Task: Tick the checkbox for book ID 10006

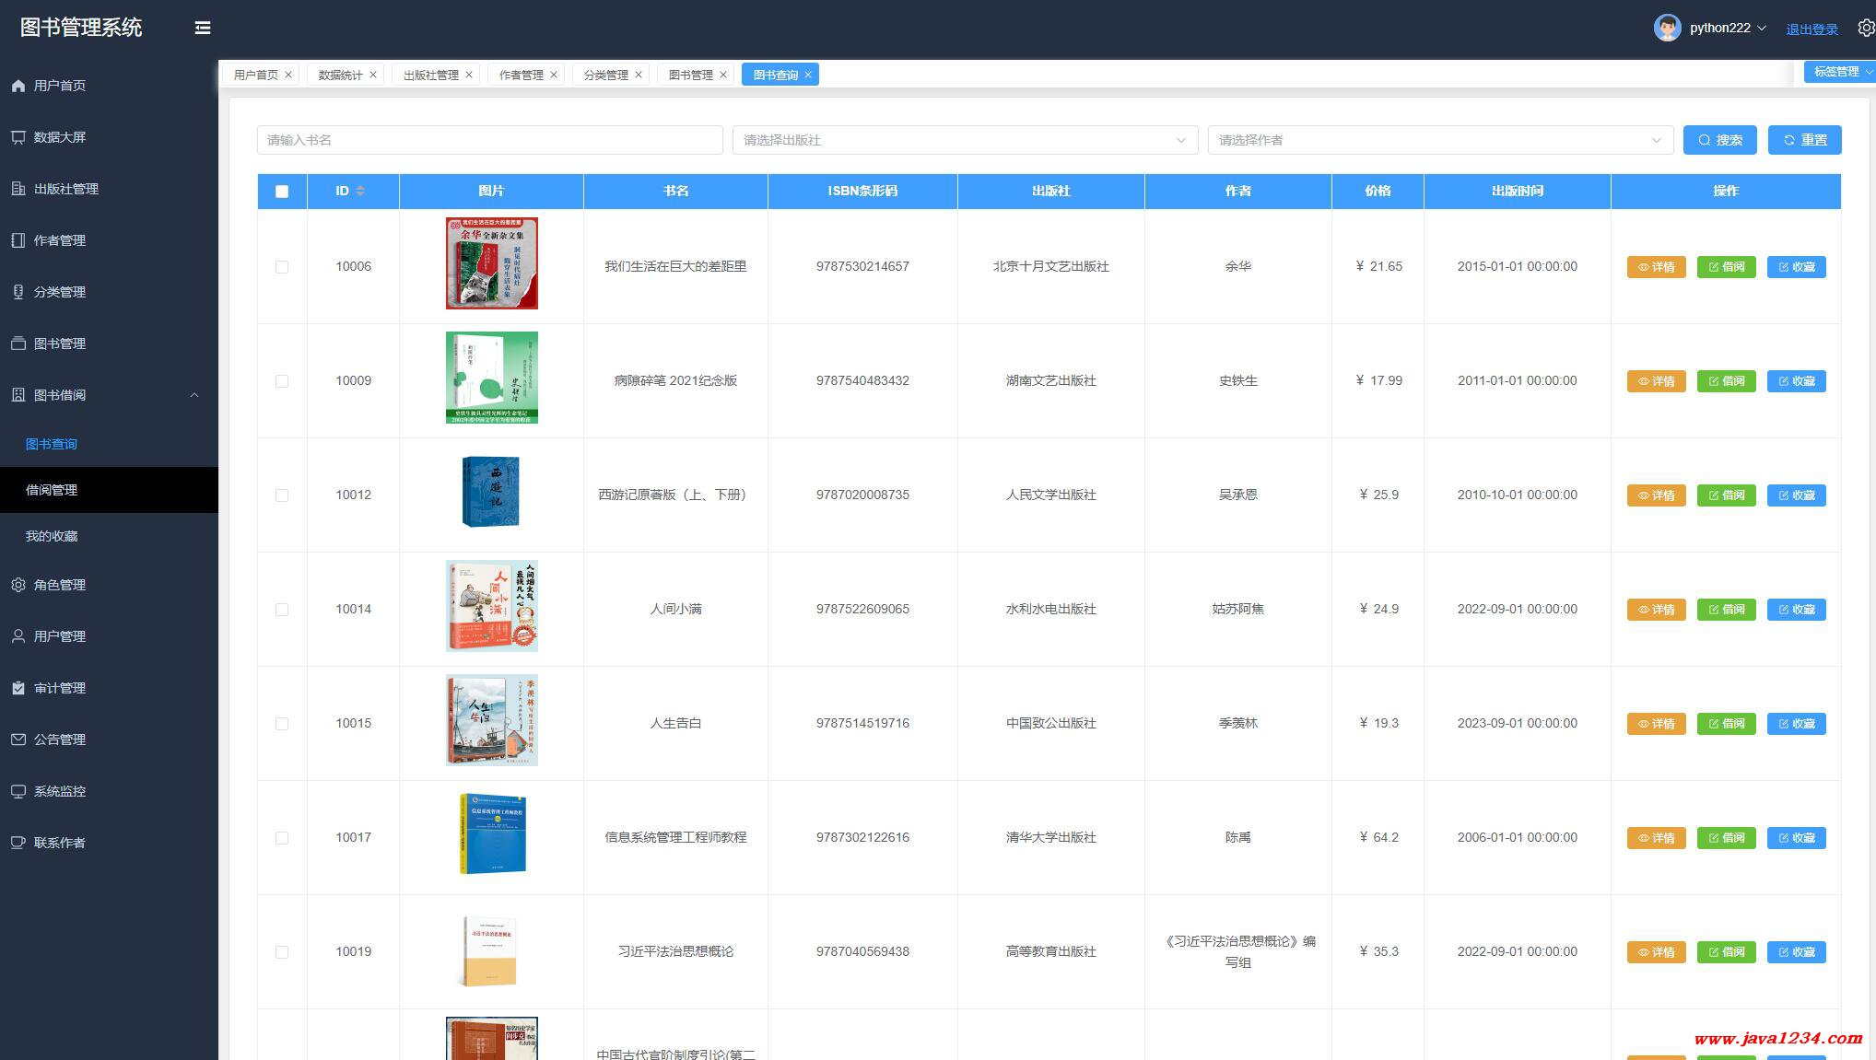Action: pos(282,267)
